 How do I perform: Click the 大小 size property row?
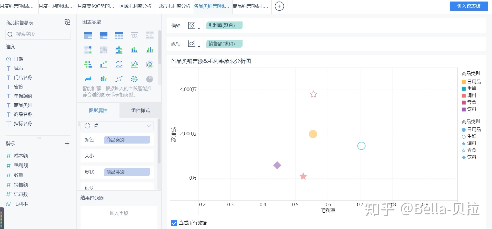click(x=117, y=156)
